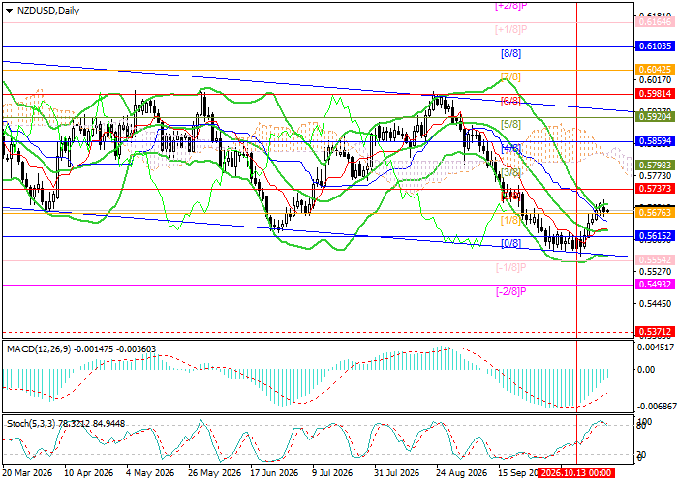Select the 0.56152 blue price label
678x484 pixels.
(655, 236)
